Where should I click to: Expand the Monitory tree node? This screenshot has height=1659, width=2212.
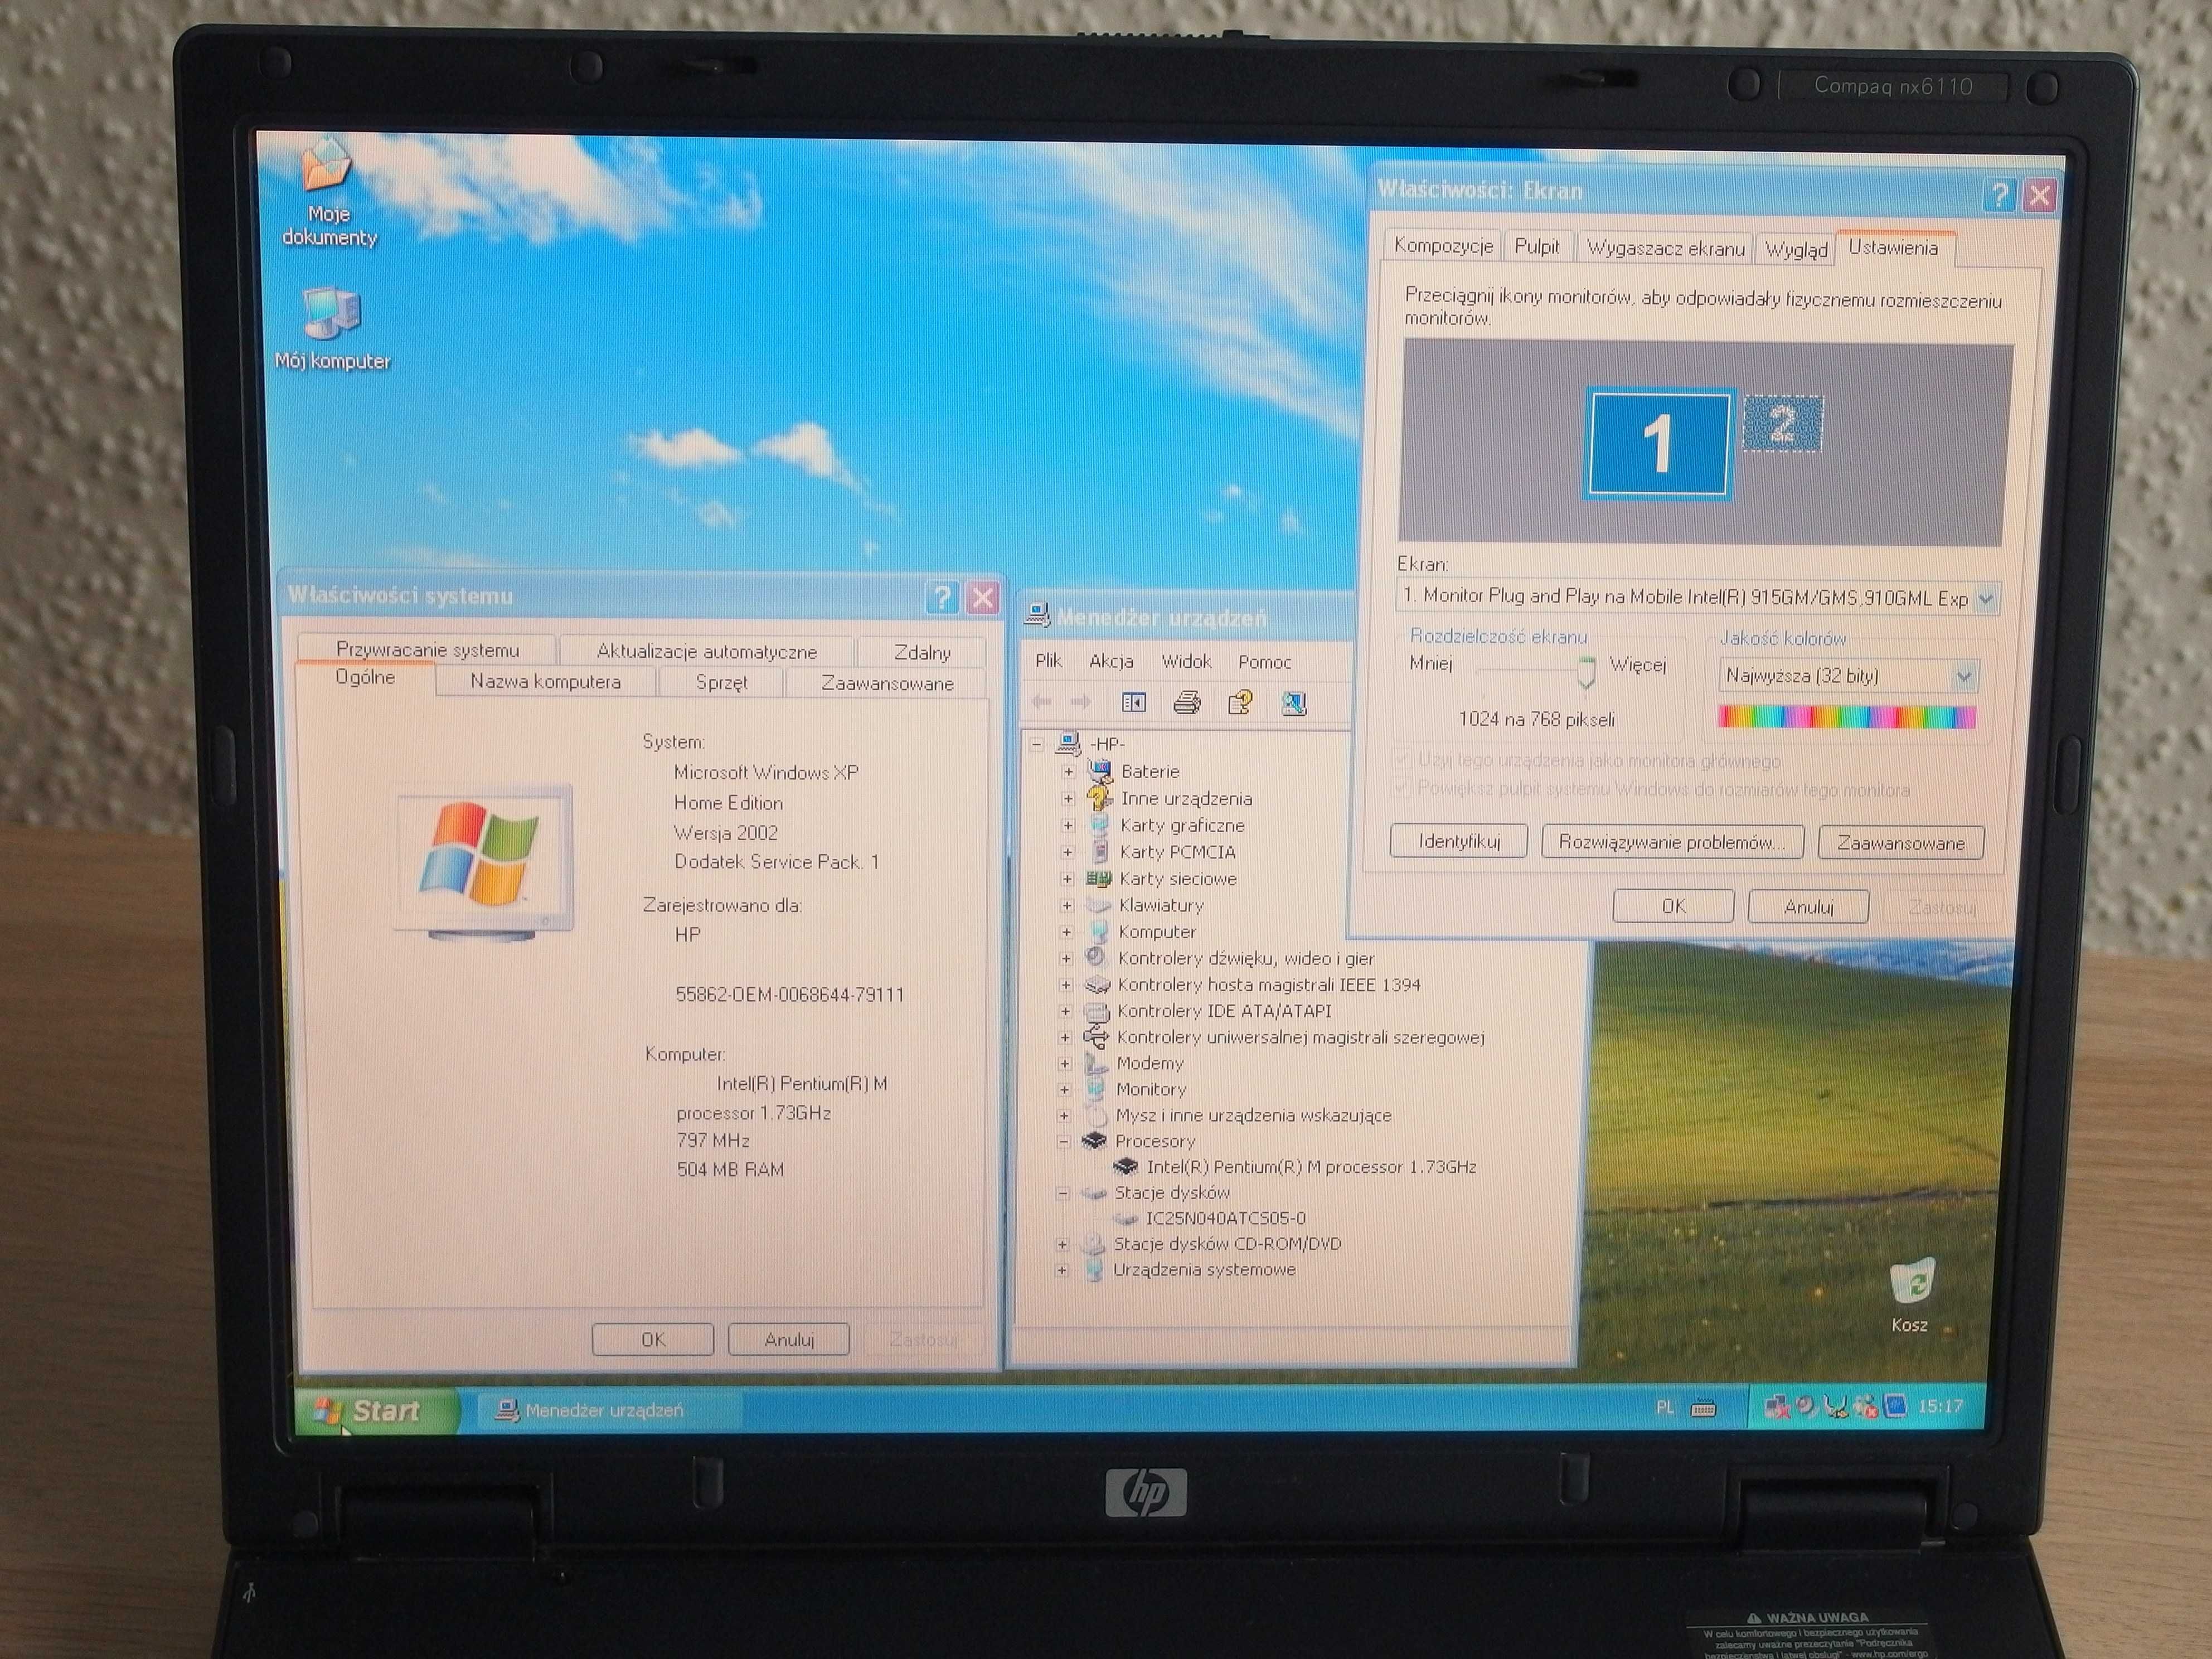pyautogui.click(x=1065, y=1090)
